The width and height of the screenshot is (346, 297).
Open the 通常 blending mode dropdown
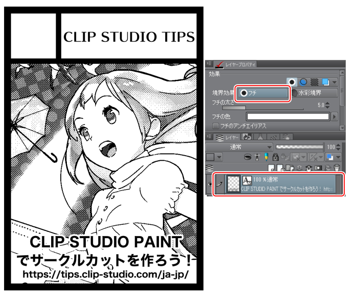239,147
